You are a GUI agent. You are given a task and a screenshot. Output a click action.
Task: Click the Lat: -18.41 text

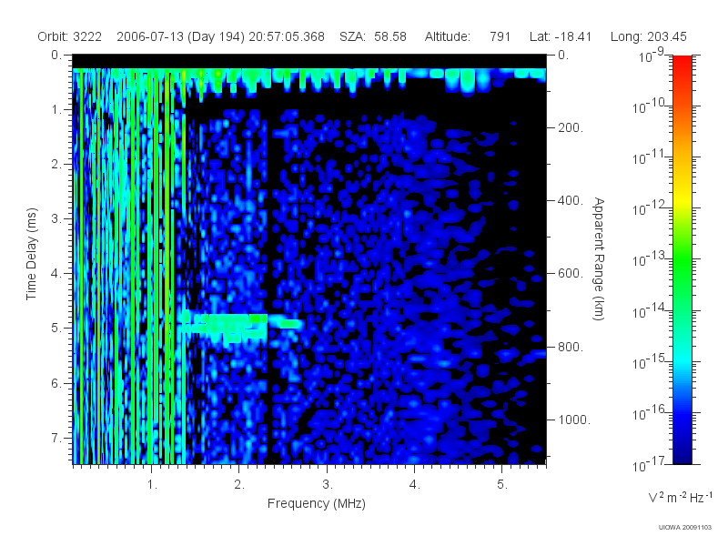point(561,36)
